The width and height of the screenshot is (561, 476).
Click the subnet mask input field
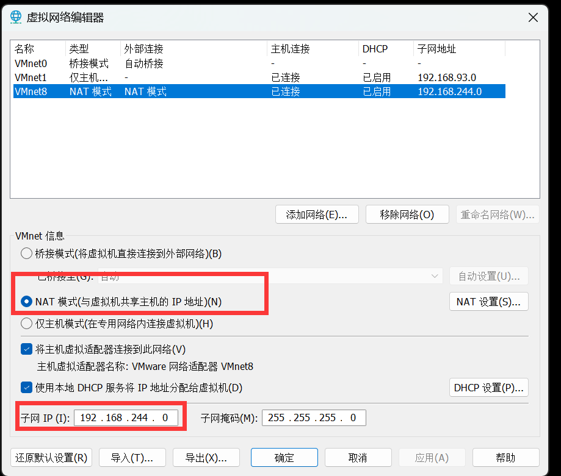point(313,417)
